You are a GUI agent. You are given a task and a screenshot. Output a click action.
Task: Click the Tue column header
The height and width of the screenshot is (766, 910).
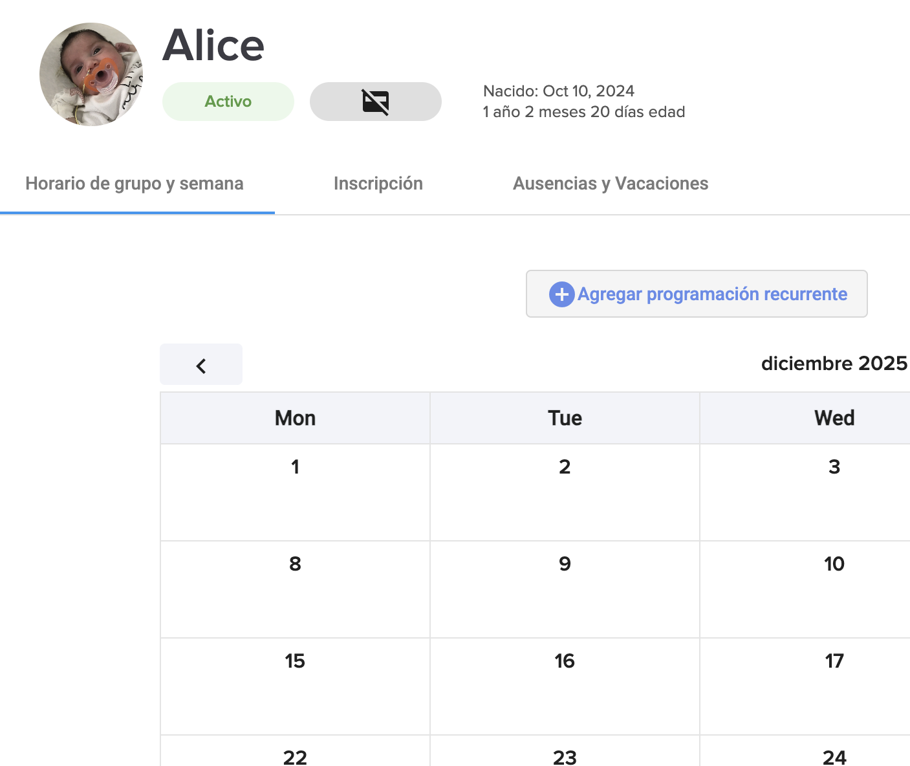(565, 418)
